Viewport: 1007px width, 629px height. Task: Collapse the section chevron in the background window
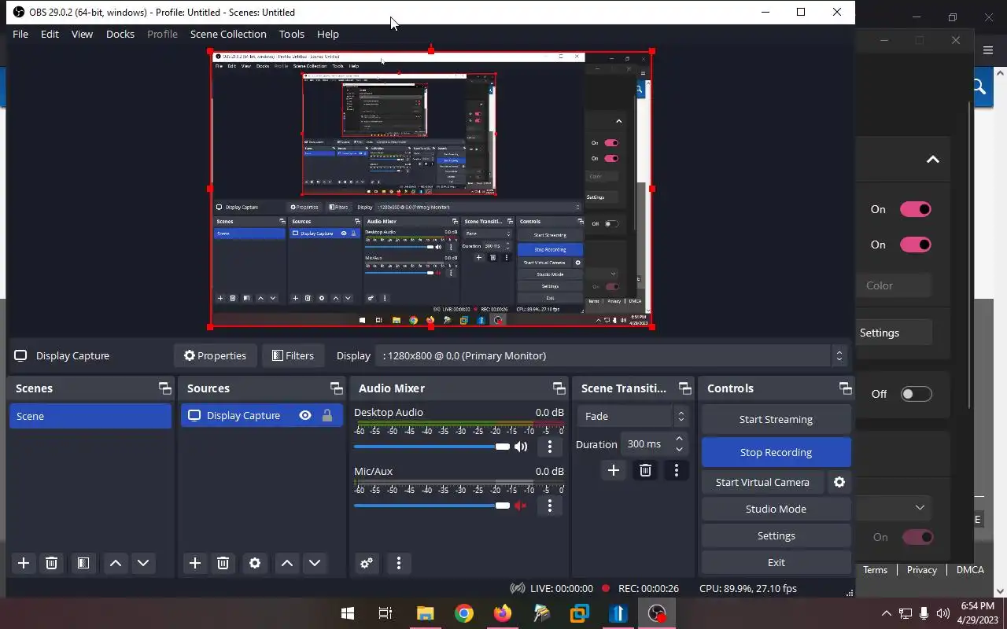point(933,160)
